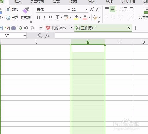148x134 pixels.
Task: Align text right
Action: pos(119,17)
